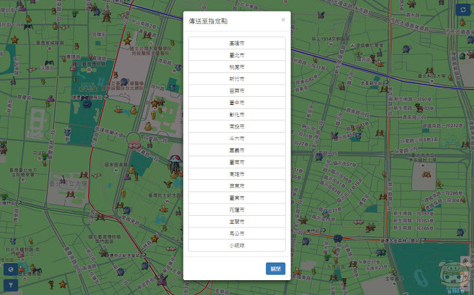The height and width of the screenshot is (295, 474).
Task: Select the 苗栗市 entry
Action: [237, 91]
